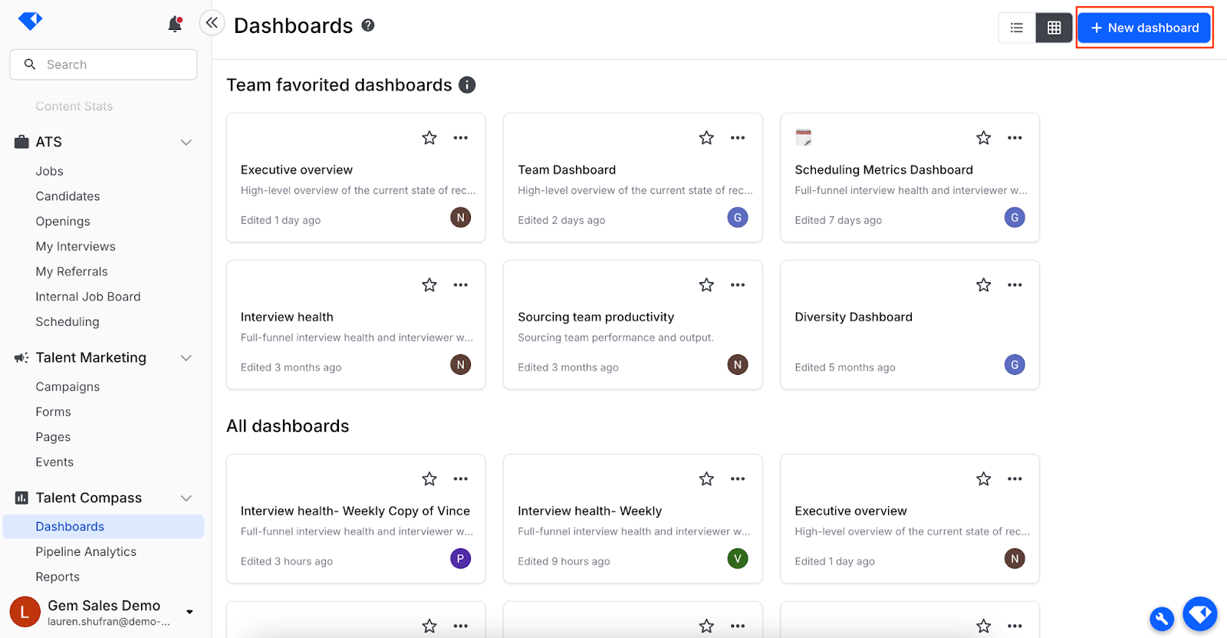Collapse the Talent Marketing section chevron

[x=186, y=358]
